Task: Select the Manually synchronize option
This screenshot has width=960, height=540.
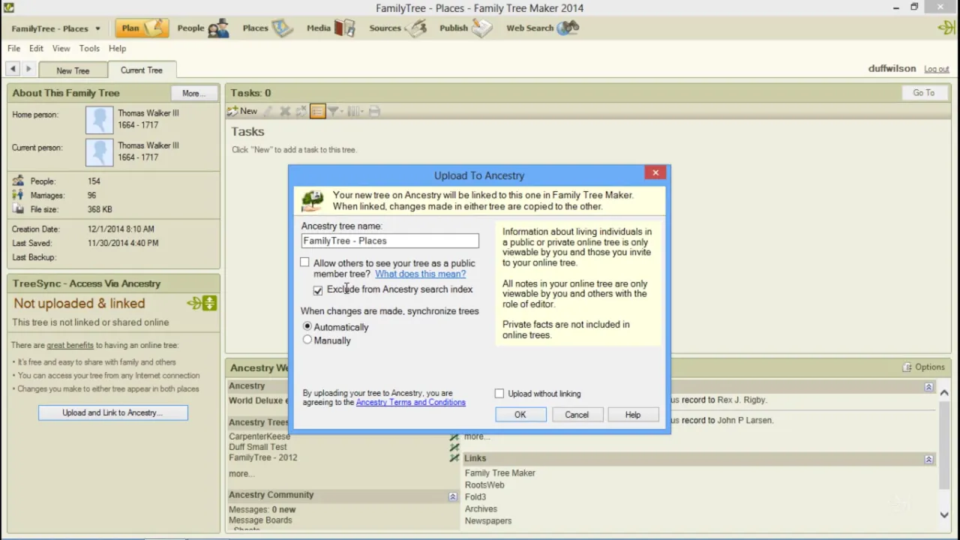Action: pos(307,340)
